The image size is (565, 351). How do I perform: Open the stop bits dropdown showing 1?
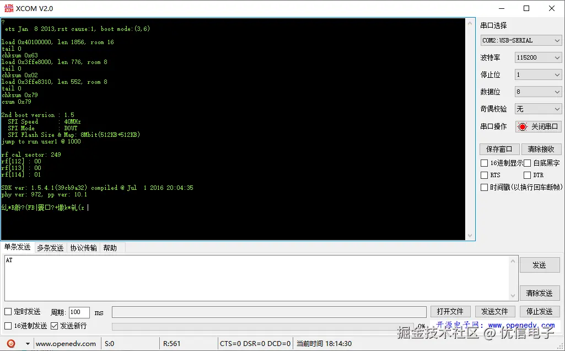click(539, 75)
